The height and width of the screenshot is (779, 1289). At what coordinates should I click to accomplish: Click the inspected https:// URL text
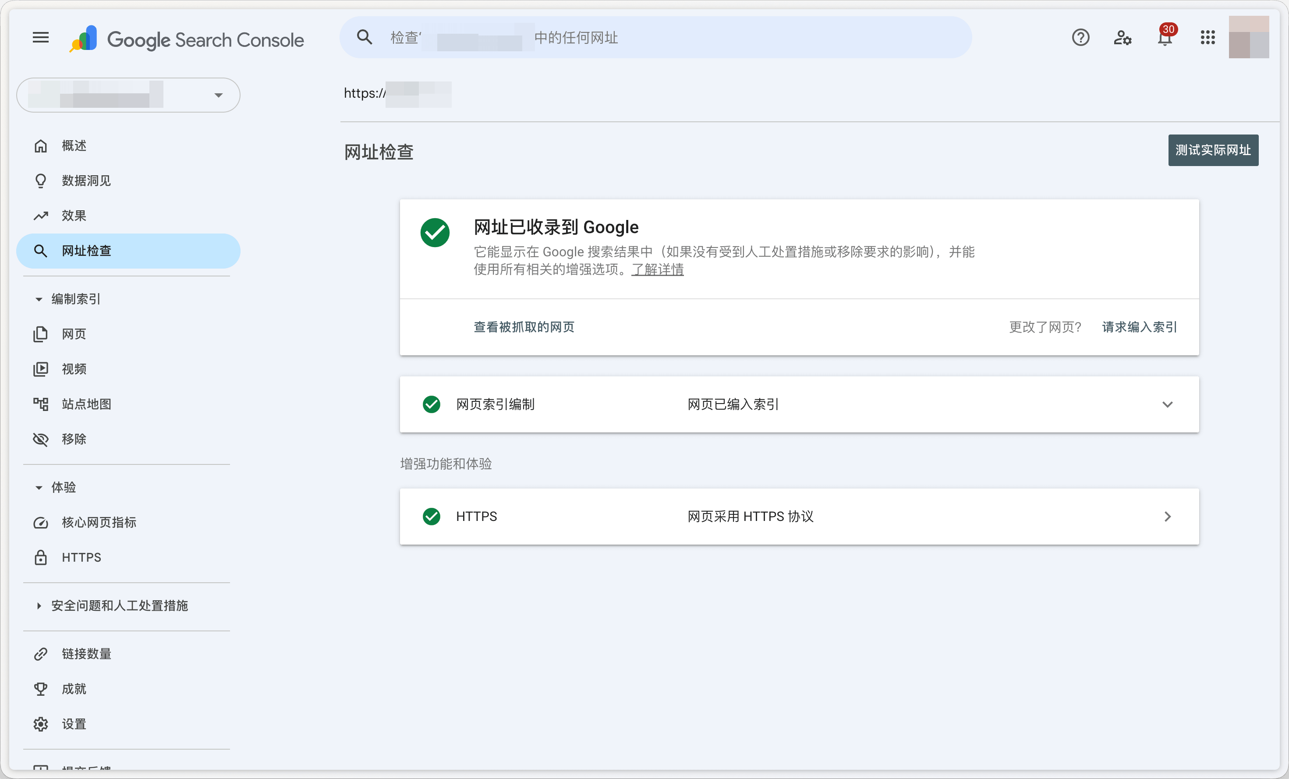pos(397,94)
